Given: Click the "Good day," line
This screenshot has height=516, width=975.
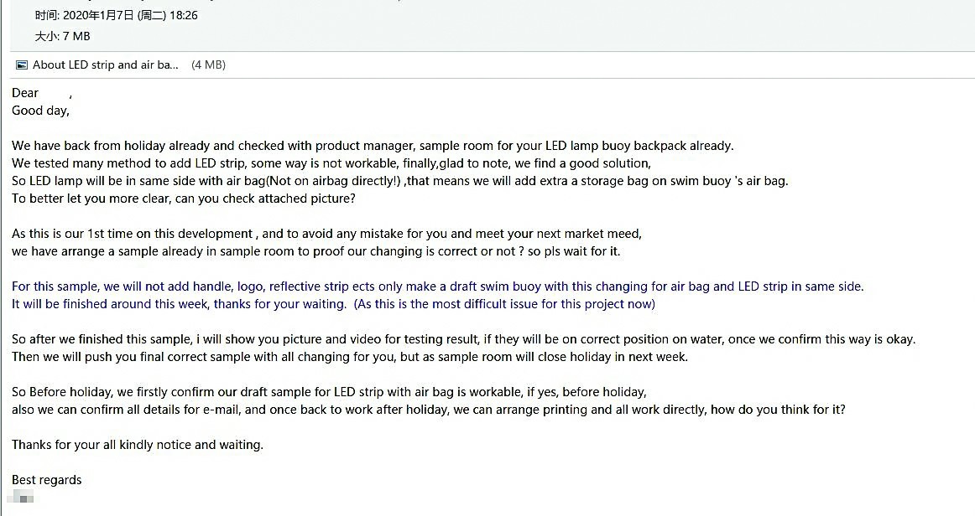Looking at the screenshot, I should pos(40,111).
